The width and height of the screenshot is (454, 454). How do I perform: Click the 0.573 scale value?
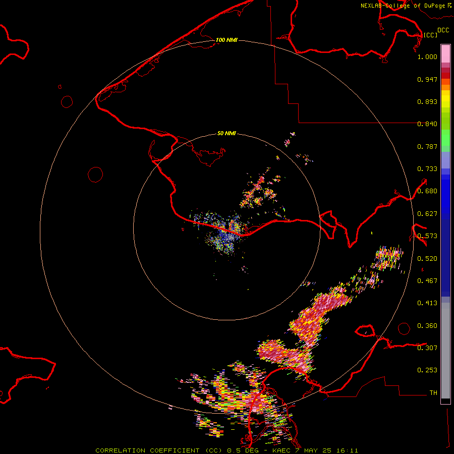pyautogui.click(x=427, y=236)
